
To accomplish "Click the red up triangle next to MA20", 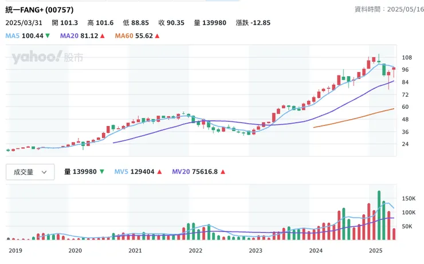I will click(103, 36).
